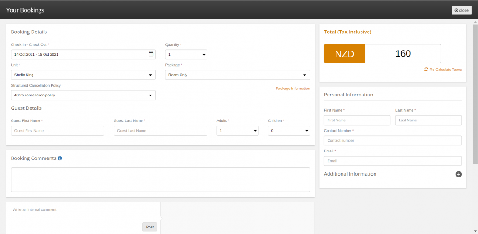This screenshot has width=478, height=234.
Task: Click the Total (Tax Inclusive) heading
Action: (x=348, y=32)
